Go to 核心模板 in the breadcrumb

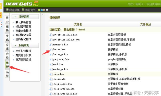coord(69,29)
